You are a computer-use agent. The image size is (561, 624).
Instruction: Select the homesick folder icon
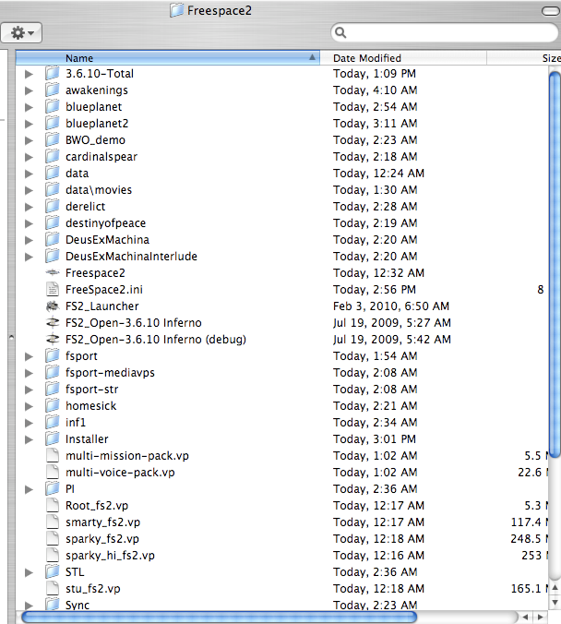point(52,405)
